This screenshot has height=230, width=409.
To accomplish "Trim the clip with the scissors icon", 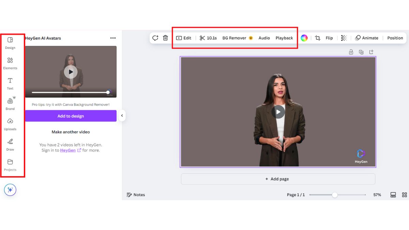I will tap(203, 38).
